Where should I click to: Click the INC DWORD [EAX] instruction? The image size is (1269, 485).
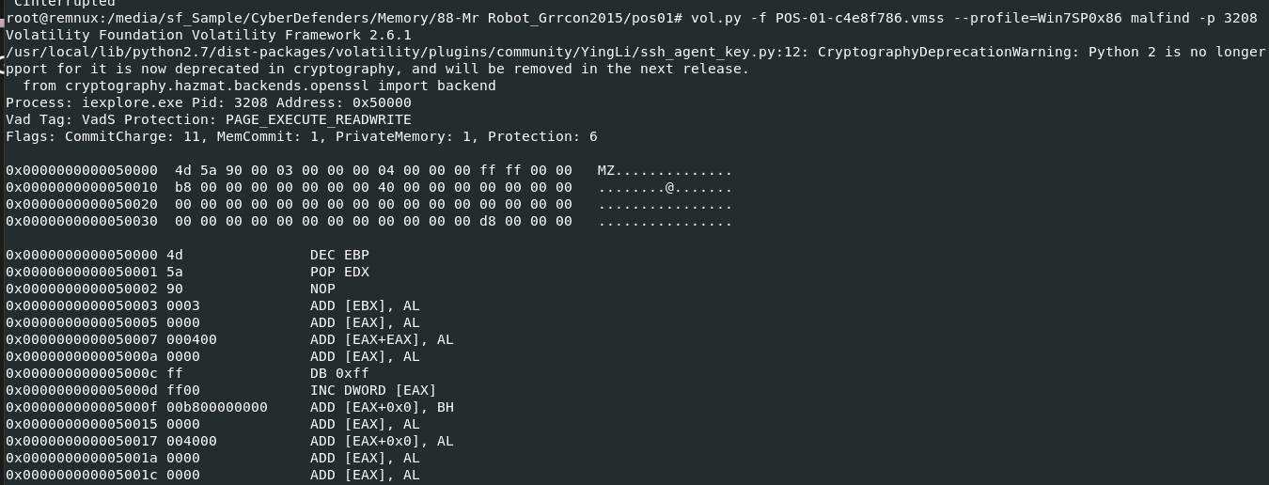[373, 390]
